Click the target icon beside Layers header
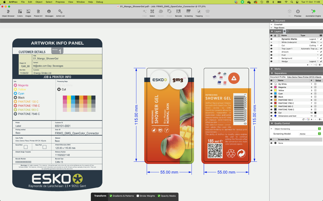 click(x=288, y=31)
